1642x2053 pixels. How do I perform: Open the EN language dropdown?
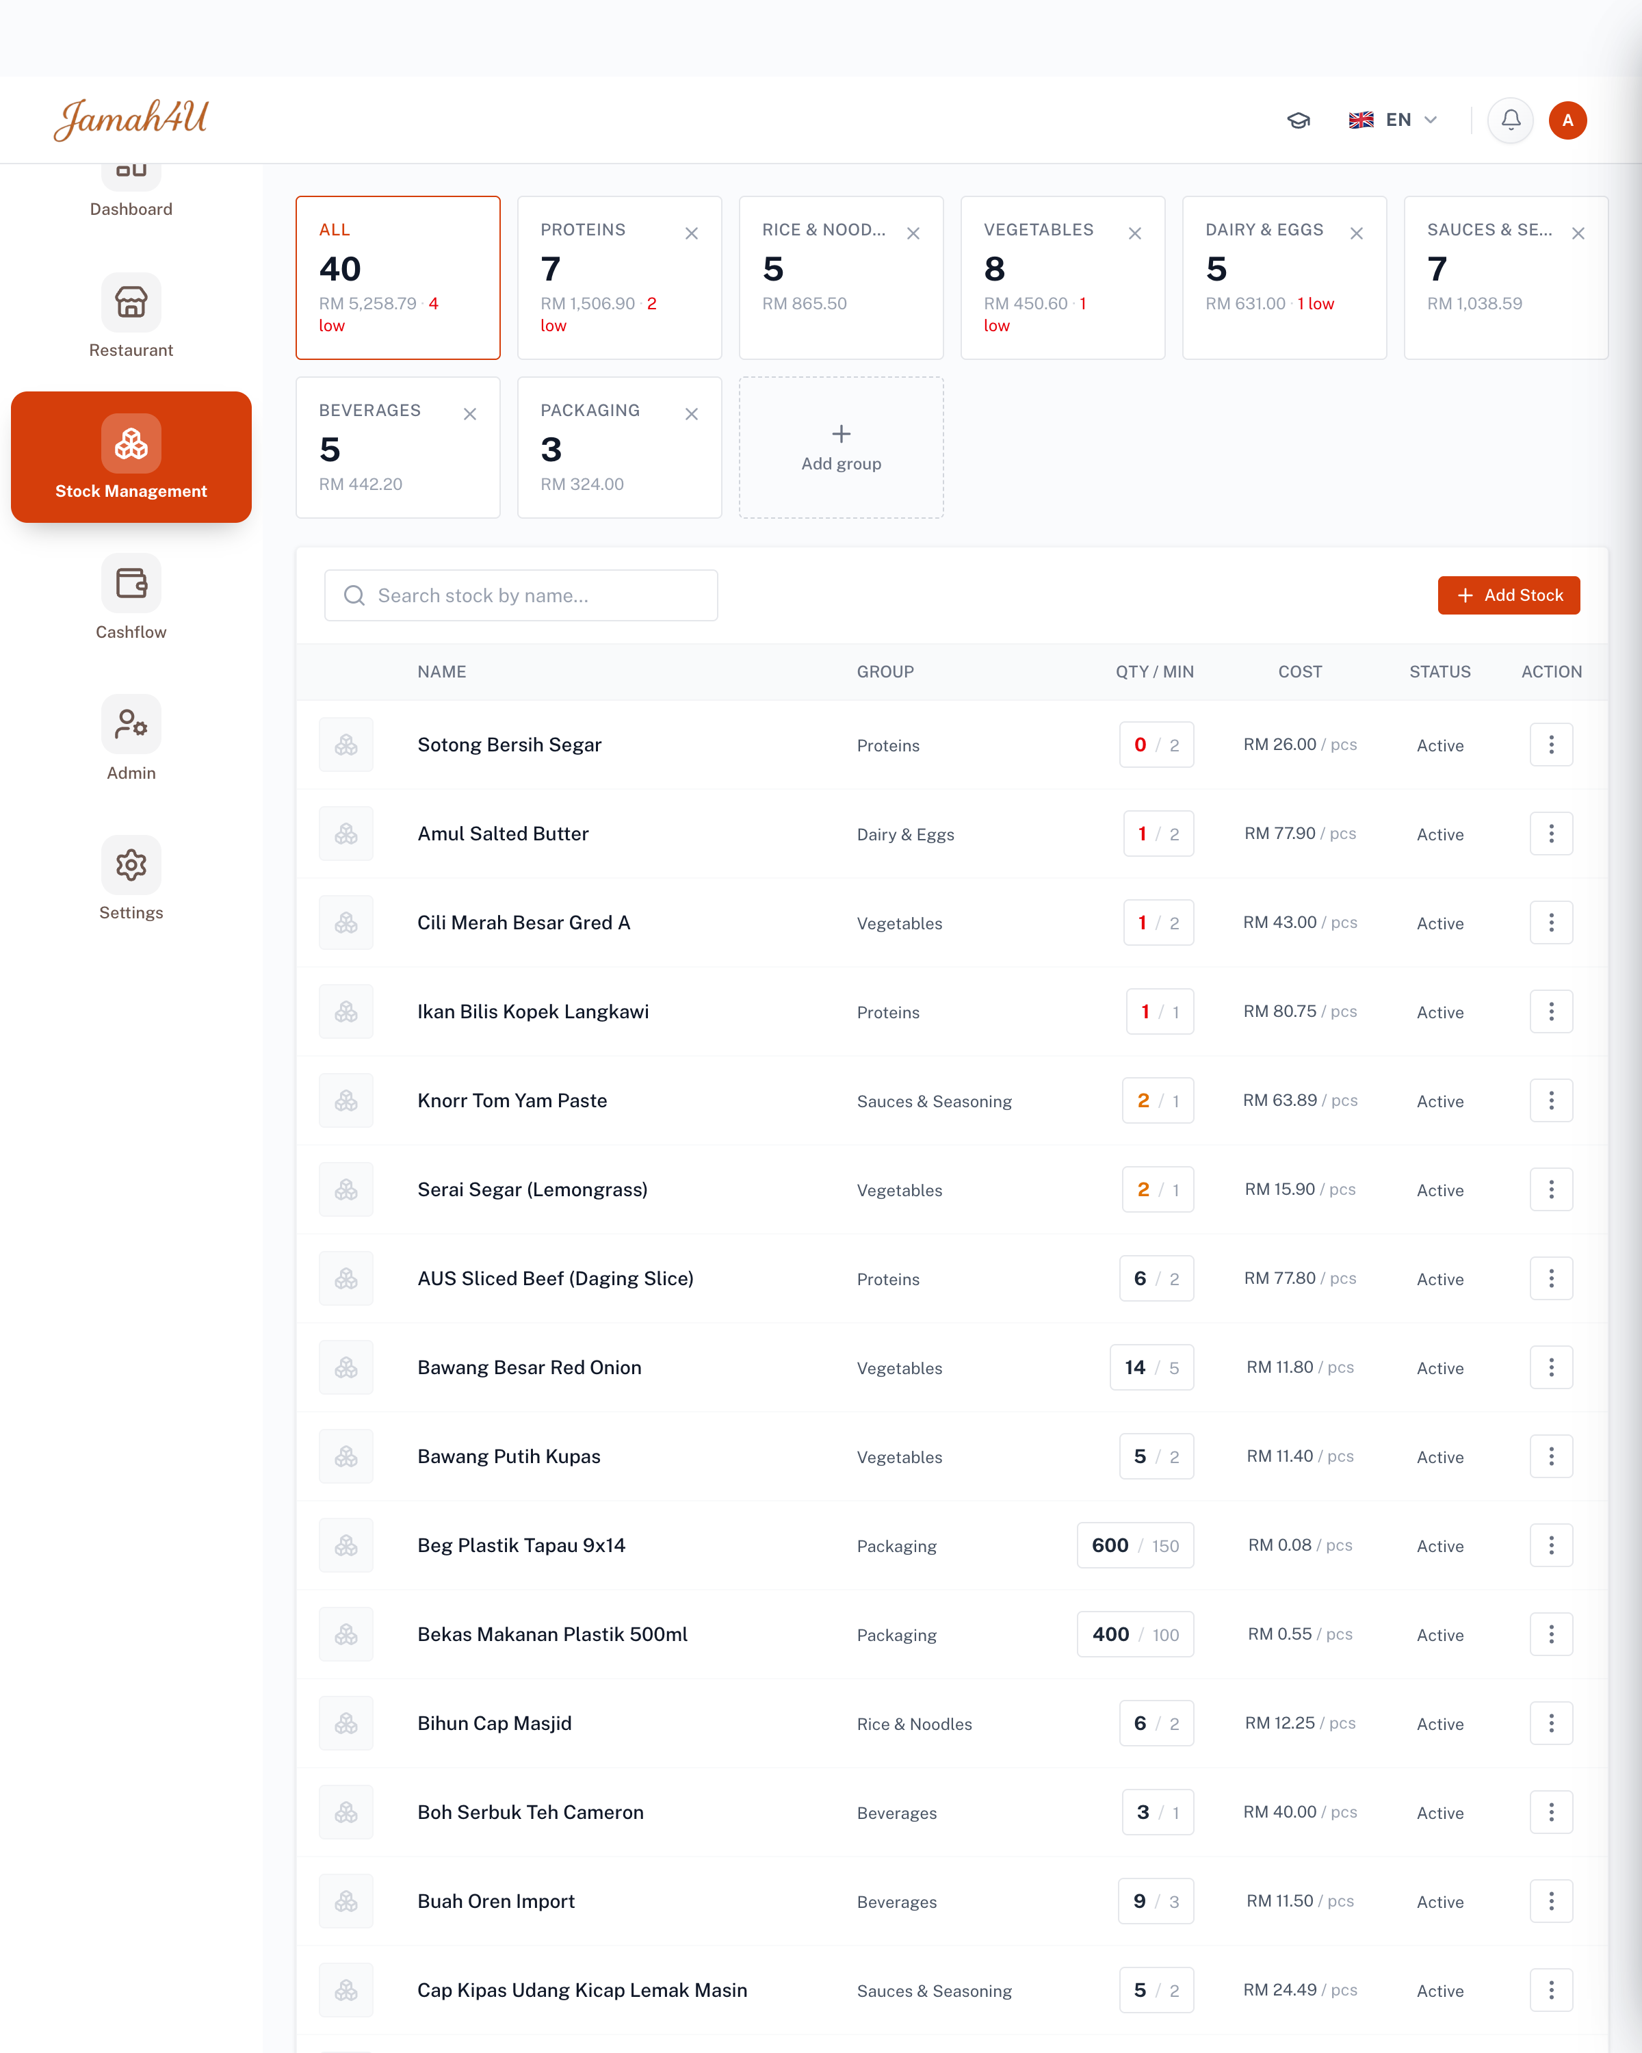click(1392, 120)
